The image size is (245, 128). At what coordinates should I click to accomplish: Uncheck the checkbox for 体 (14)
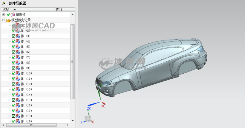click(x=13, y=95)
